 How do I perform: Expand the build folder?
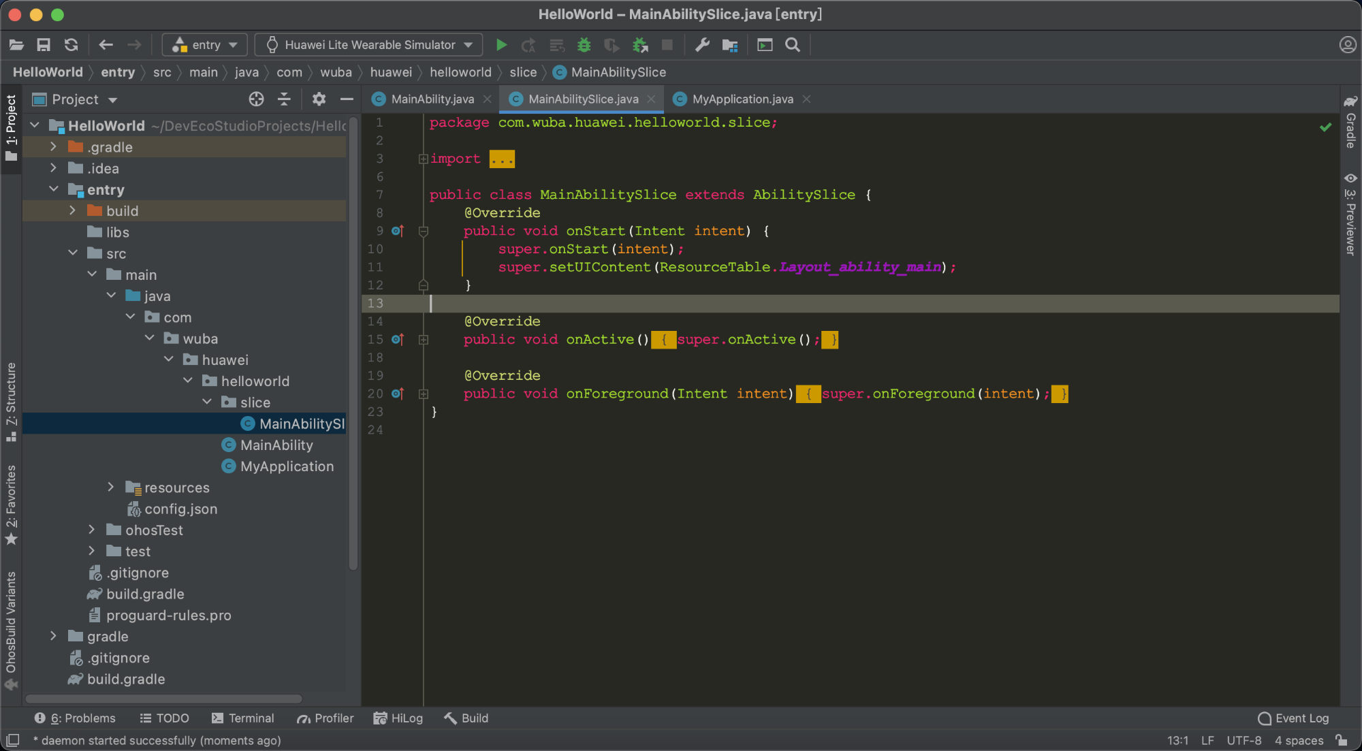pos(72,210)
